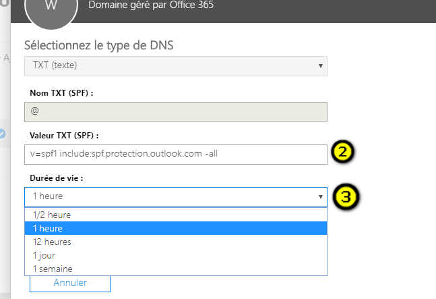Focus the Nom TXT field containing @
436x299 pixels.
175,111
